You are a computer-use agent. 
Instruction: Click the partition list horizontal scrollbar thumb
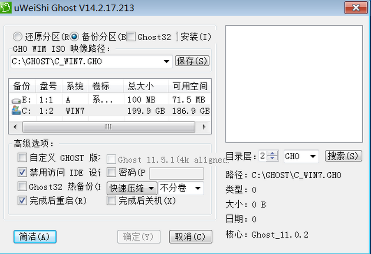coord(108,127)
